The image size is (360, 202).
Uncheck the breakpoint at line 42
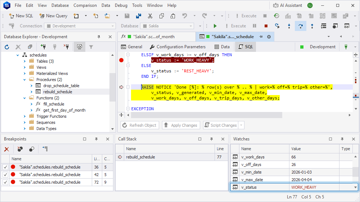click(x=5, y=175)
